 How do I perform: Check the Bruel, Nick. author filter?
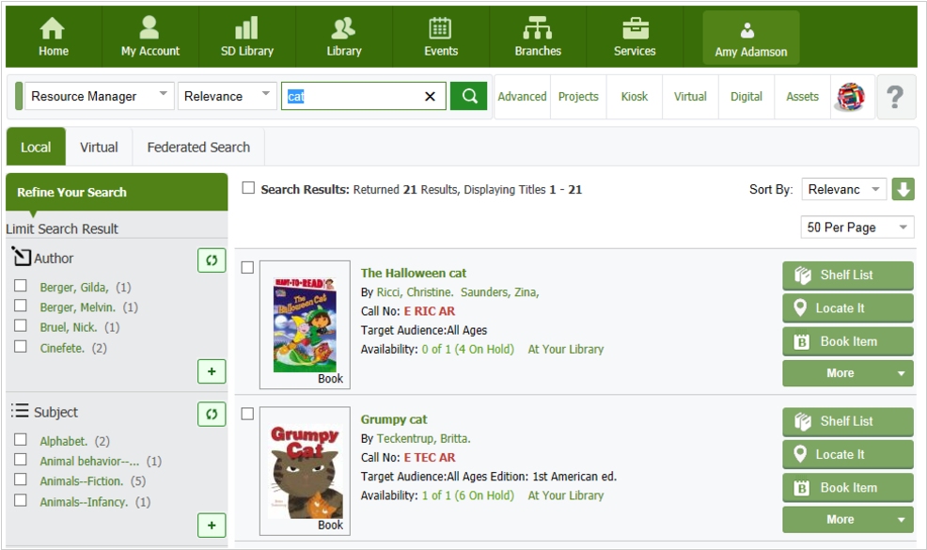tap(21, 327)
